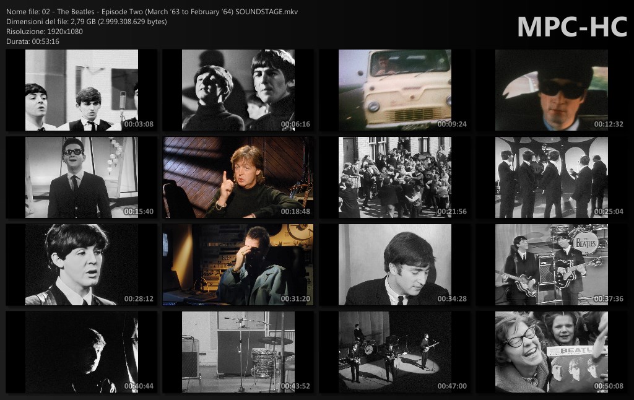Select the dark silhouette frame at 00:40:44
This screenshot has height=400, width=634.
[81, 352]
